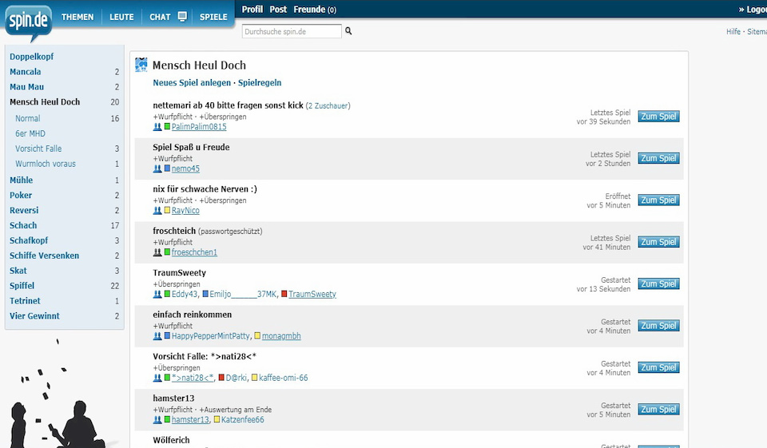Open the Freunde list
The image size is (767, 448).
tap(309, 10)
